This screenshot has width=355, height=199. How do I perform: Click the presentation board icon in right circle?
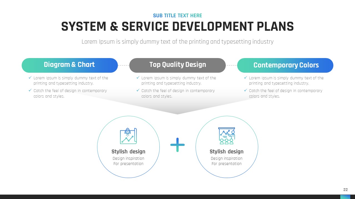click(x=227, y=136)
